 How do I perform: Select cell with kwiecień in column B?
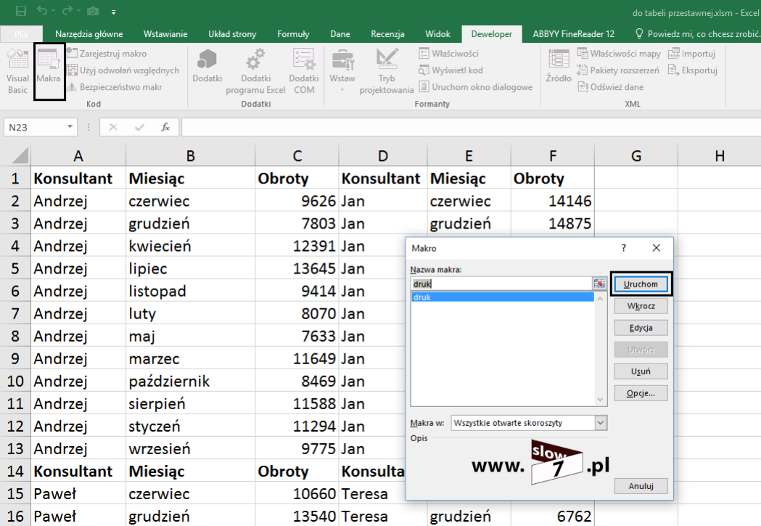(190, 247)
